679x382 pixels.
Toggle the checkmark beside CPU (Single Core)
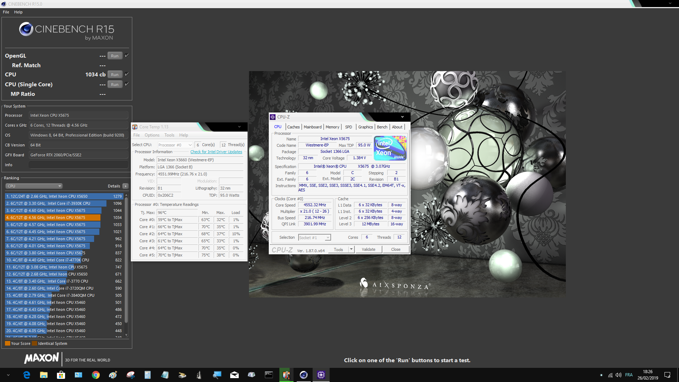click(126, 84)
